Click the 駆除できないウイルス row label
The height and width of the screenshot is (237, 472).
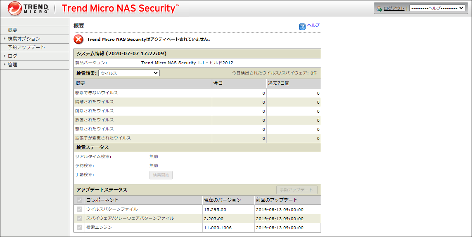(x=97, y=93)
